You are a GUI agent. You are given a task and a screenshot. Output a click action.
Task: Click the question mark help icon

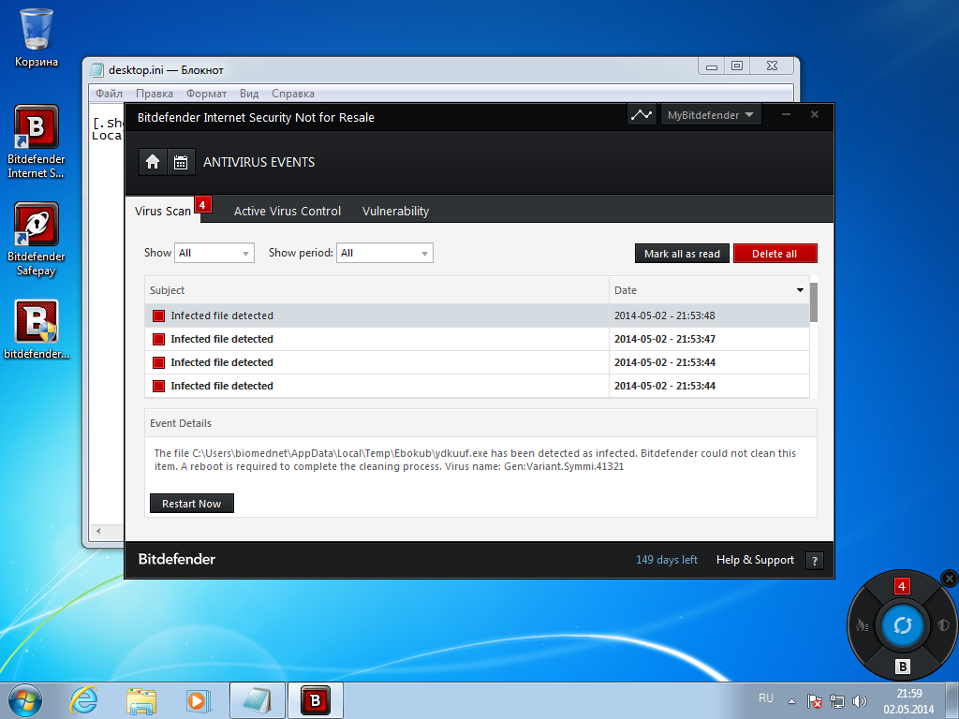tap(814, 561)
